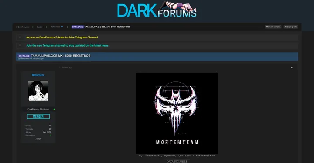Click the DarkForums logo banner
The height and width of the screenshot is (163, 314).
coord(157,10)
